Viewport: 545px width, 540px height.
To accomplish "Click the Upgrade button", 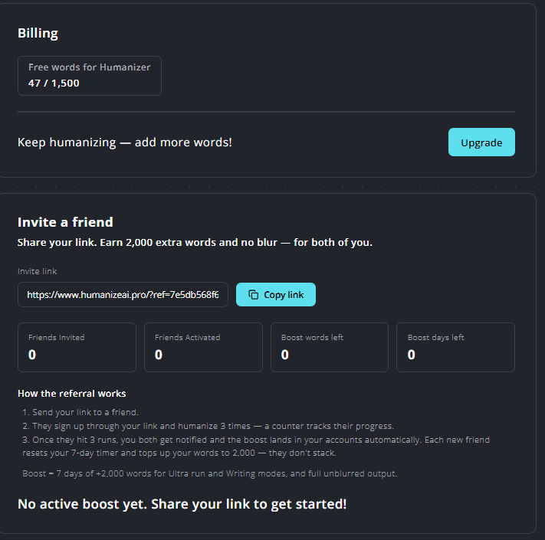I will (x=481, y=142).
